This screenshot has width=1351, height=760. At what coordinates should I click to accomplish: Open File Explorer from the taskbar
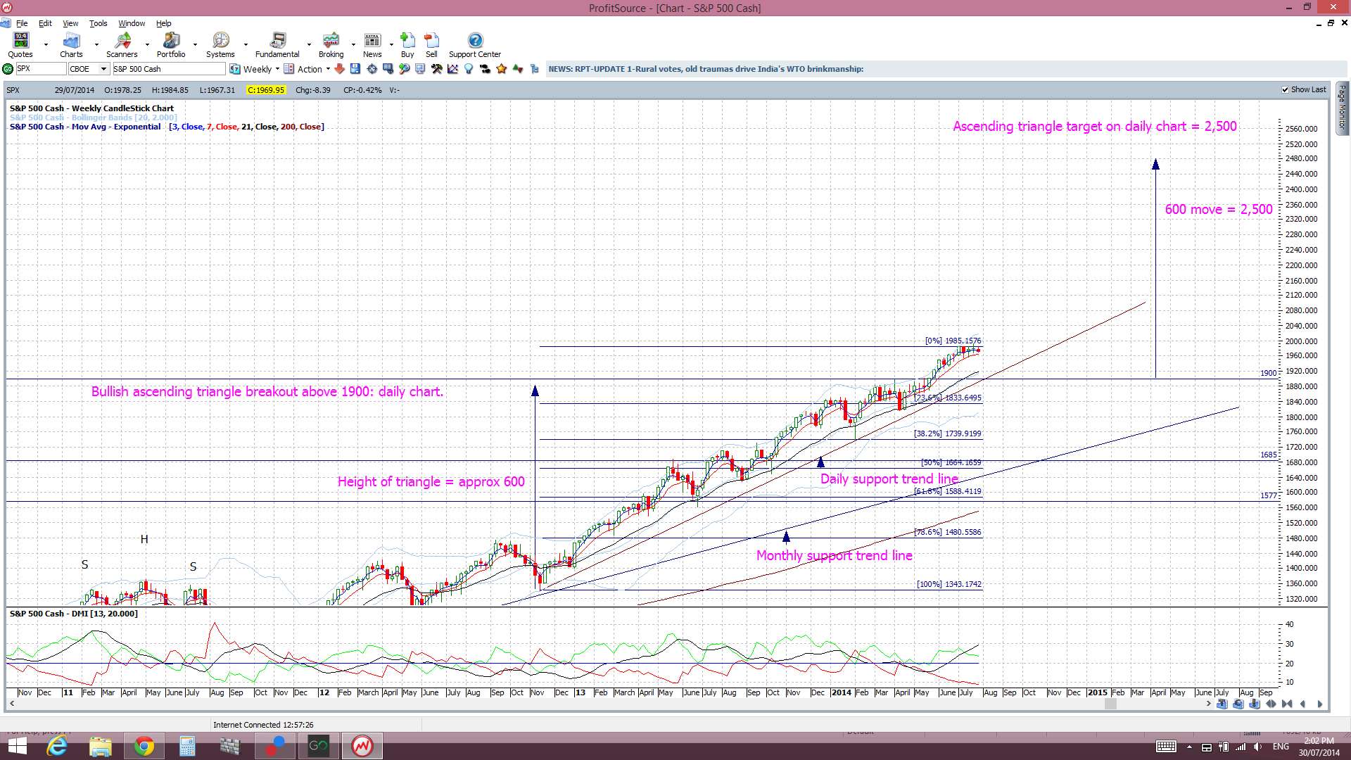[100, 746]
